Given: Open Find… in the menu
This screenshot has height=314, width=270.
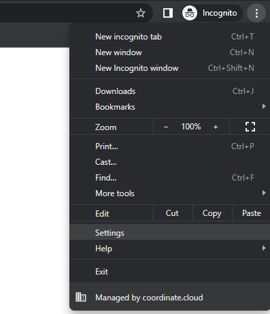Looking at the screenshot, I should [x=170, y=178].
